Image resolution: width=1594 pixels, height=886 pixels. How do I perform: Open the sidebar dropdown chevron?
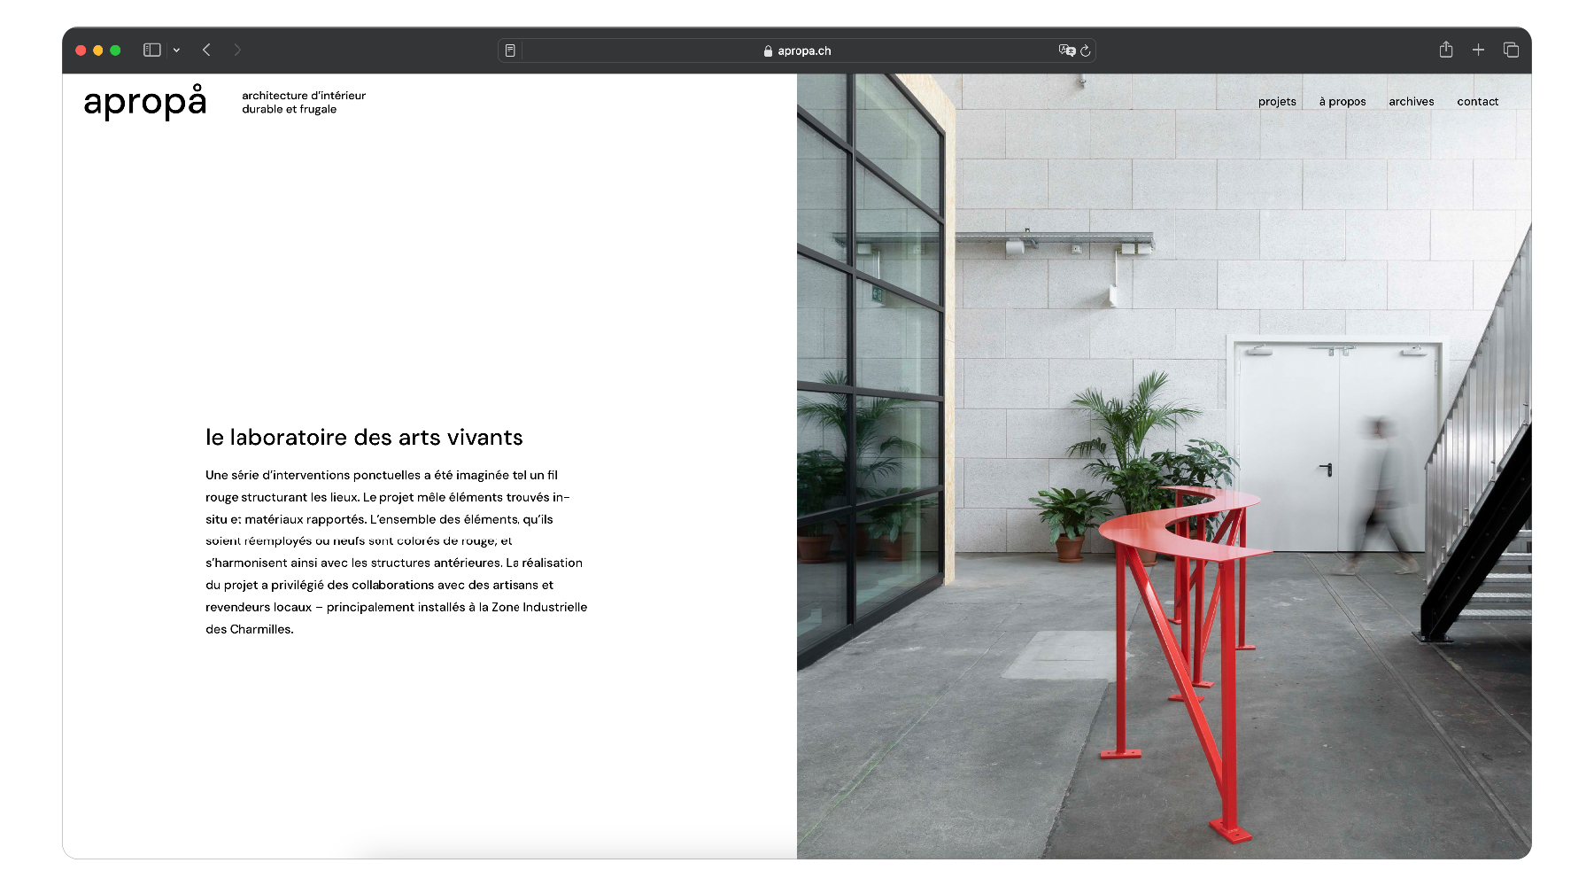[176, 51]
